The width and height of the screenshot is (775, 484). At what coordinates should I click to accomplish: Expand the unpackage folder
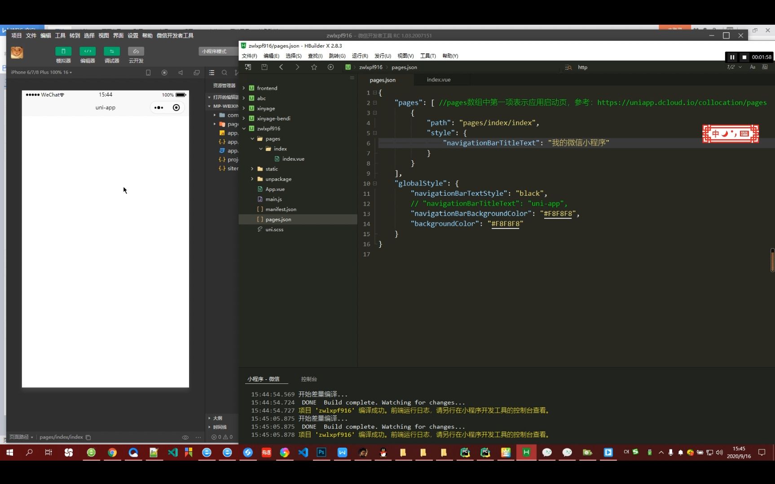coord(252,179)
